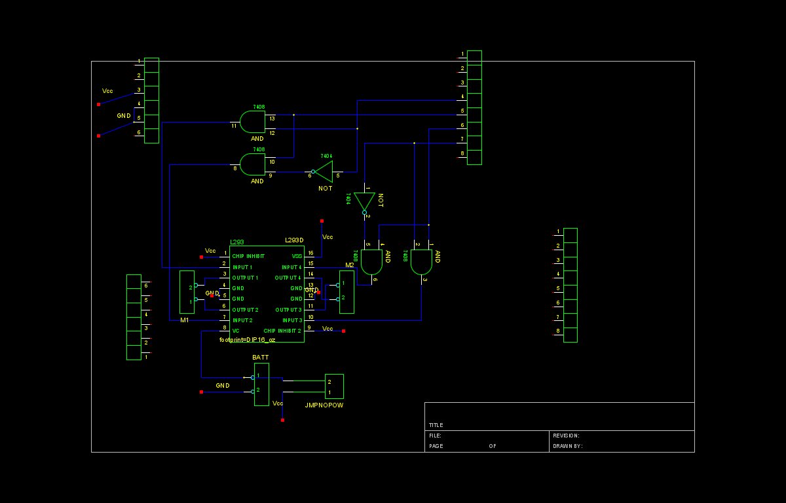
Task: Click the DRAWN BY field in title block
Action: pos(567,446)
